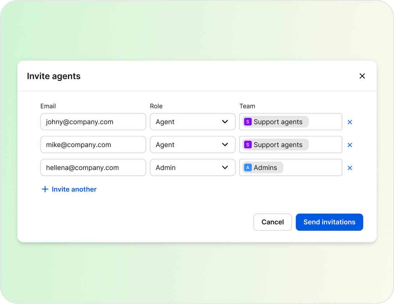This screenshot has height=304, width=394.
Task: Click the purple S badge on second Support agents tag
Action: (248, 145)
